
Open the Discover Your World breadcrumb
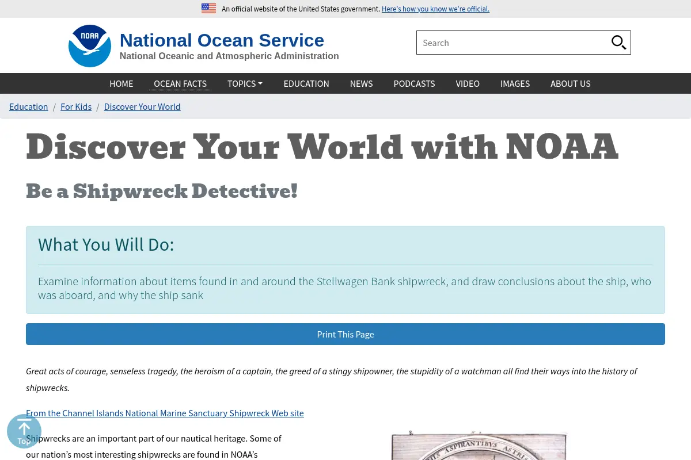tap(142, 106)
